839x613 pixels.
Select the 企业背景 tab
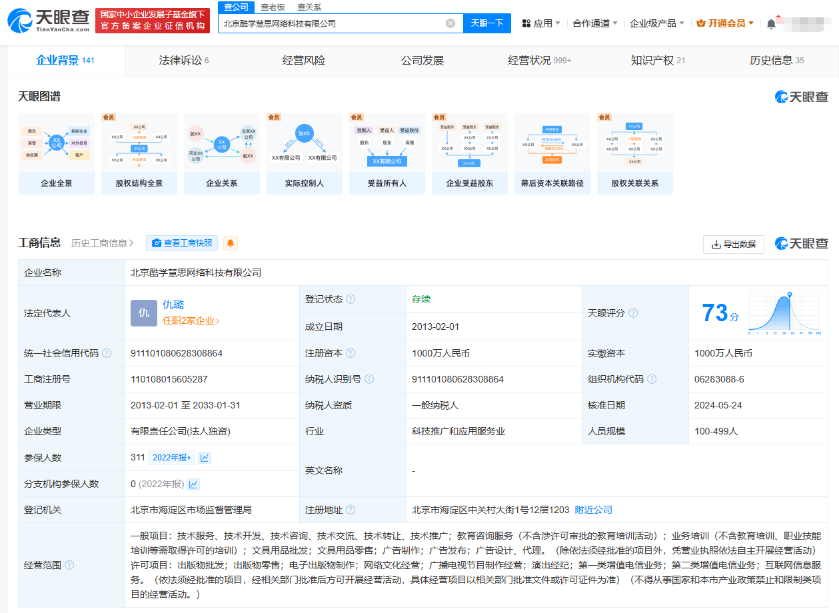pyautogui.click(x=65, y=61)
